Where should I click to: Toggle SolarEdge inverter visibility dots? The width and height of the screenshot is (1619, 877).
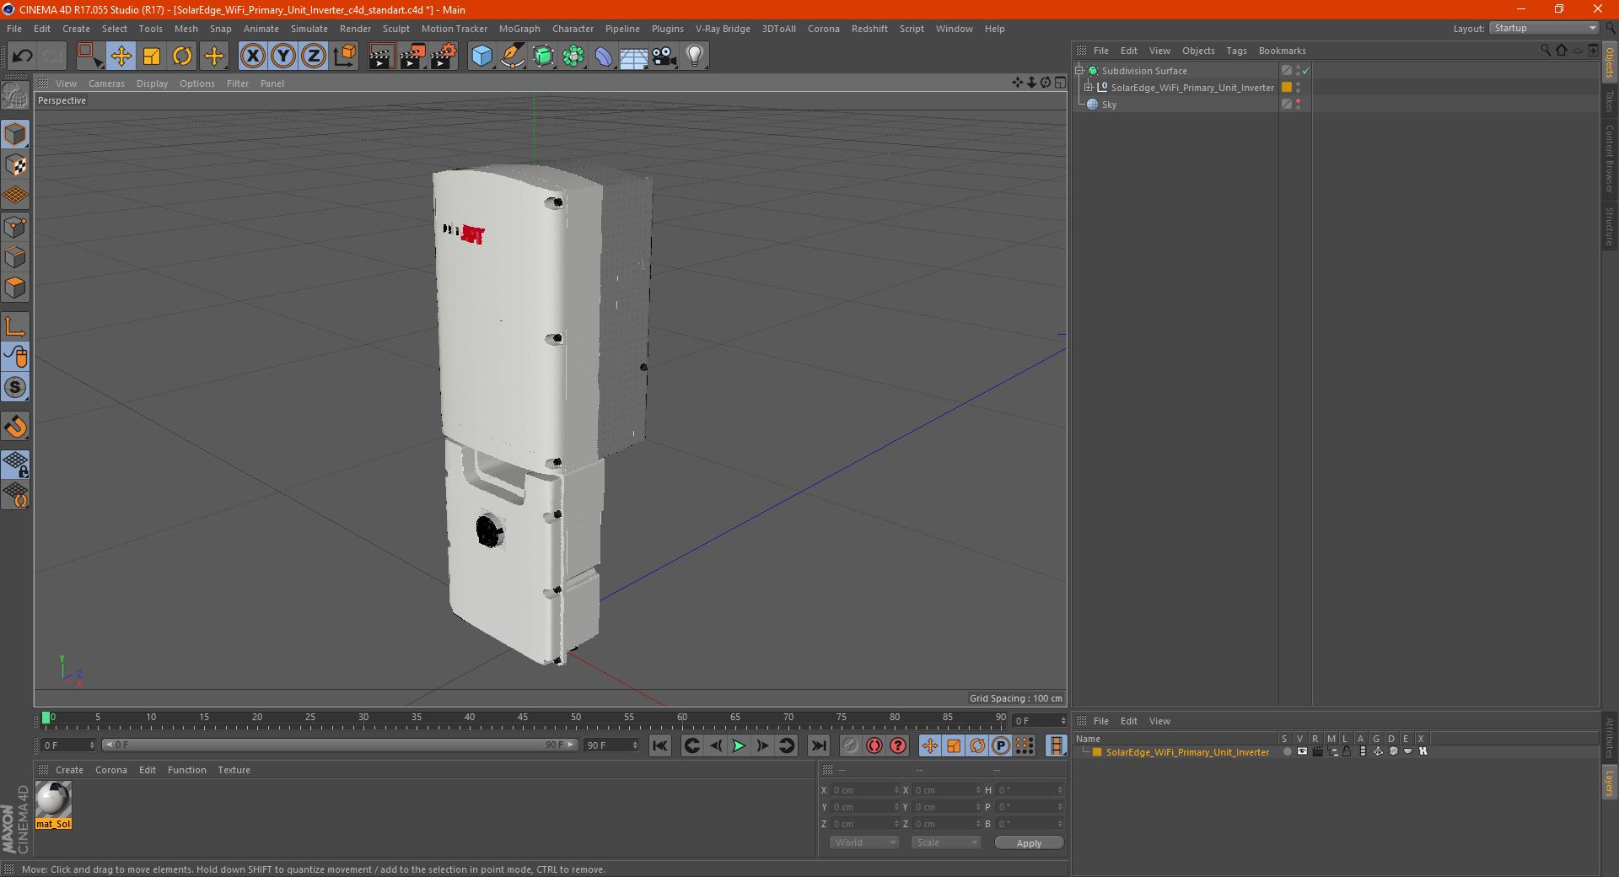tap(1298, 88)
